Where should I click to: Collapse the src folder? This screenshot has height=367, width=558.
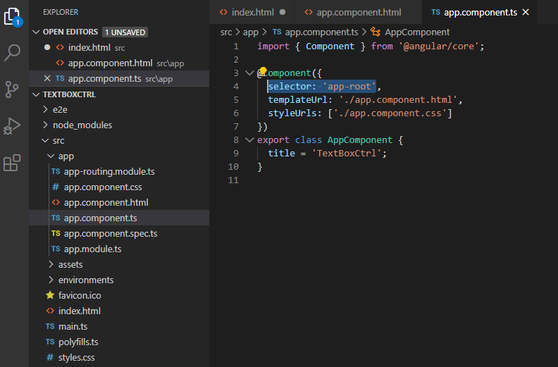click(x=45, y=140)
